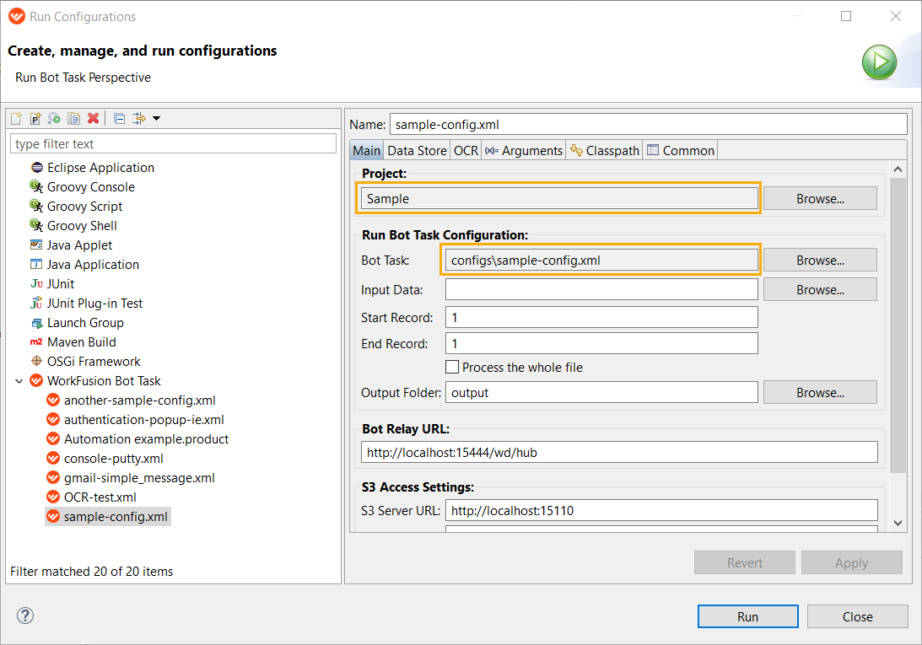Click the empty Input Data field
The height and width of the screenshot is (645, 922).
tap(601, 290)
